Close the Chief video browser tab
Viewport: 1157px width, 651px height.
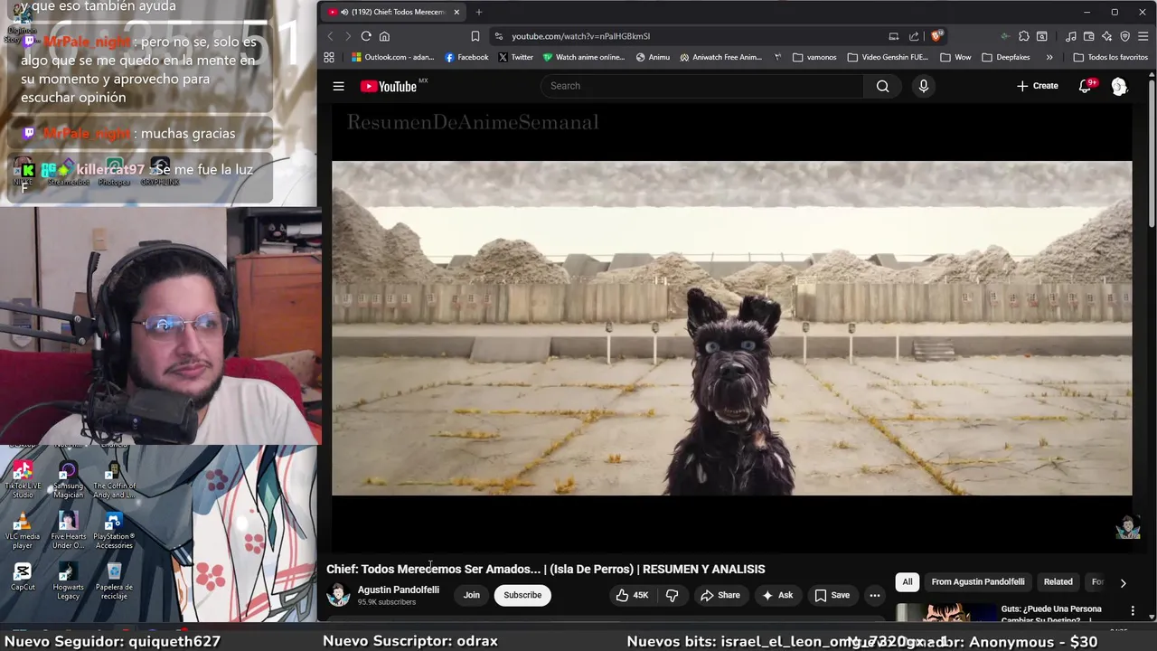tap(456, 12)
